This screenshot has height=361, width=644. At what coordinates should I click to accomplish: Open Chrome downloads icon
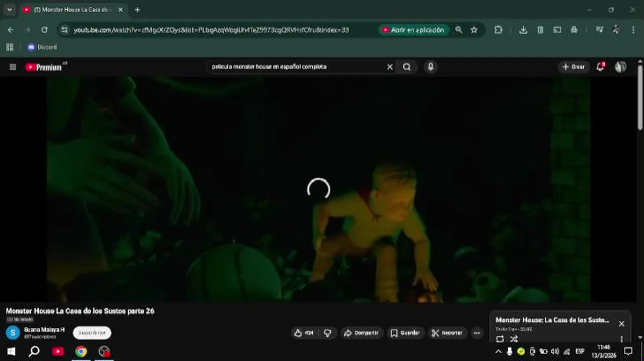coord(523,30)
